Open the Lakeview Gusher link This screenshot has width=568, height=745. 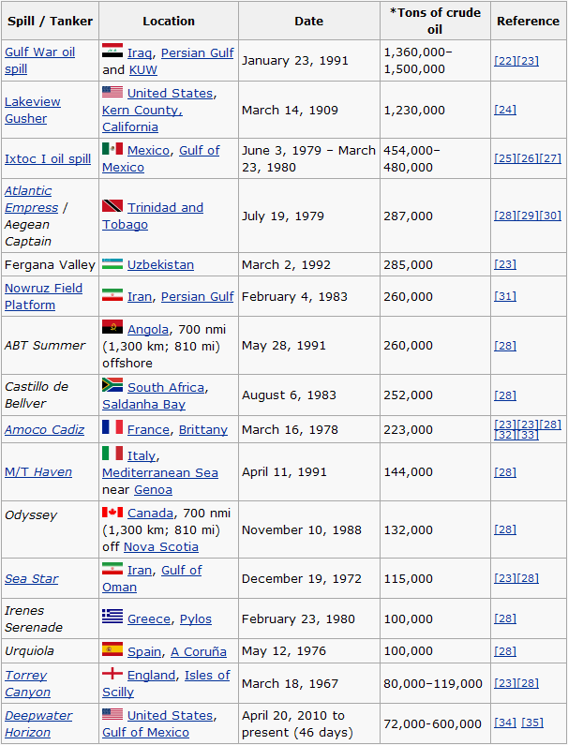pos(32,110)
